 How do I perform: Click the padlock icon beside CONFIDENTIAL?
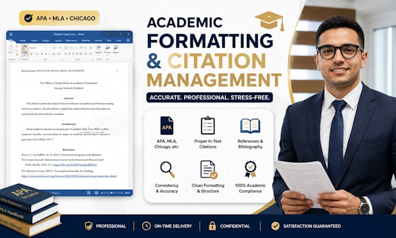click(212, 226)
